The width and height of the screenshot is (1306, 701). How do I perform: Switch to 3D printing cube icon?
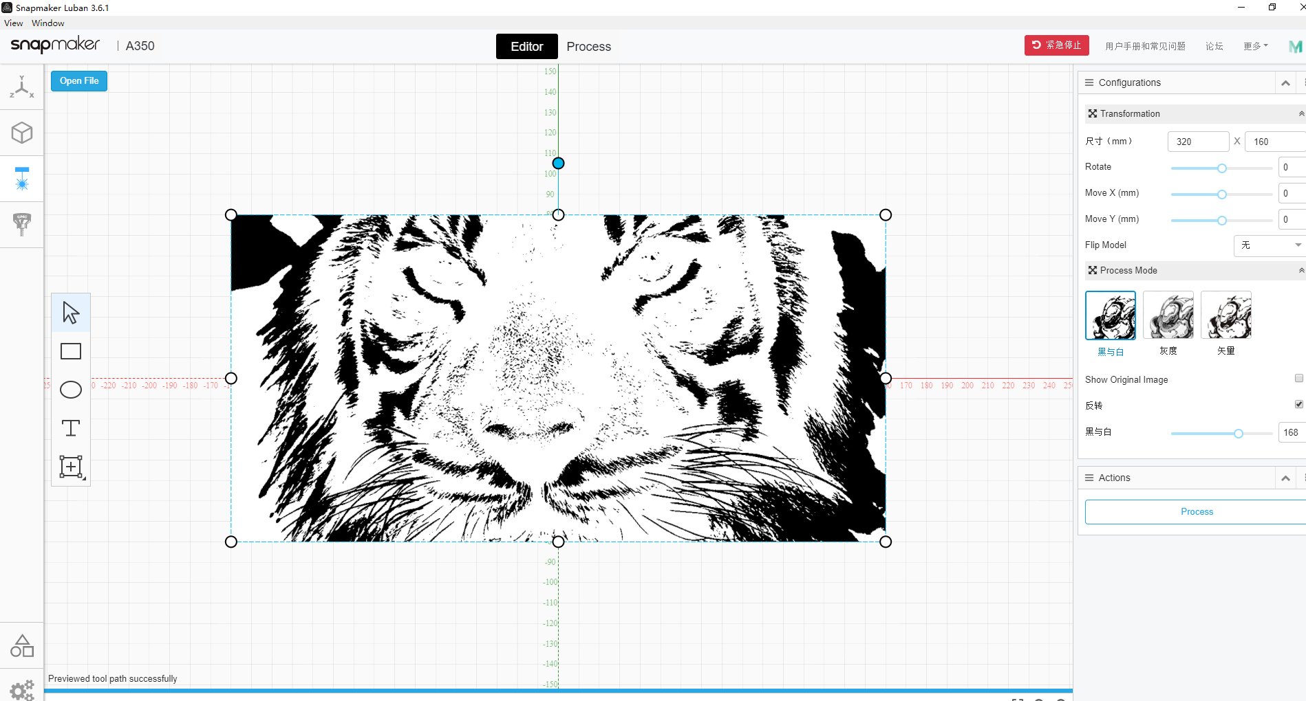pyautogui.click(x=22, y=133)
